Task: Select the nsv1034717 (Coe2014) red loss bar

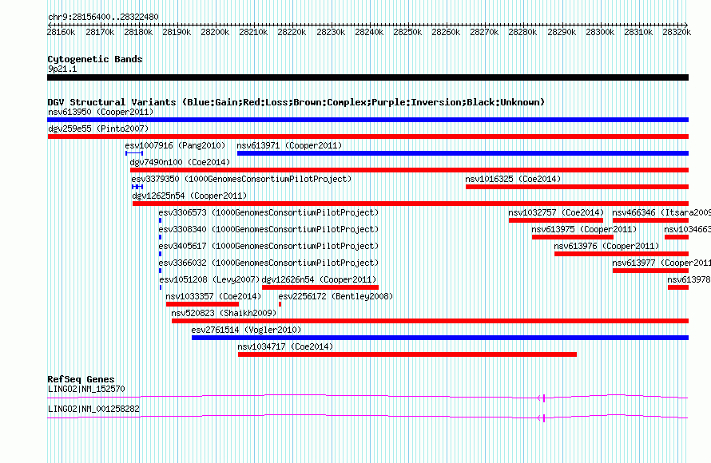Action: pyautogui.click(x=407, y=354)
